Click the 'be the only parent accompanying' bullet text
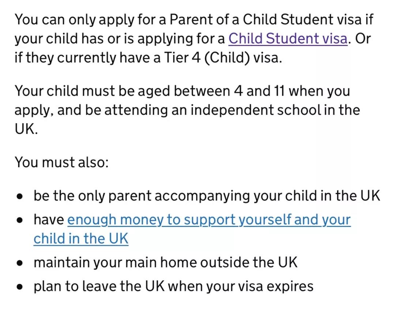The width and height of the screenshot is (395, 316). point(207,196)
